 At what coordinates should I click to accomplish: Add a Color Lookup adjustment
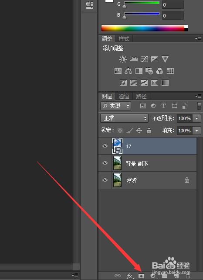pyautogui.click(x=170, y=71)
